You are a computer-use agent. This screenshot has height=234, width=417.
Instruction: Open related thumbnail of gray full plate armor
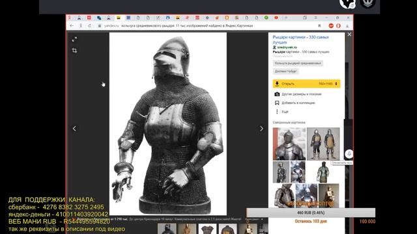tap(281, 172)
